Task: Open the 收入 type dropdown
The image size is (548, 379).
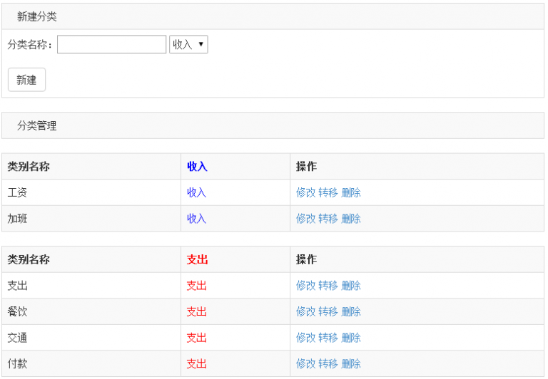Action: pos(188,45)
